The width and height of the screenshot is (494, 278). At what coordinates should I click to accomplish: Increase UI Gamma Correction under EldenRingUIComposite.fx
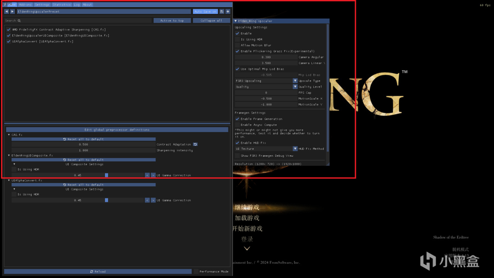pos(153,175)
